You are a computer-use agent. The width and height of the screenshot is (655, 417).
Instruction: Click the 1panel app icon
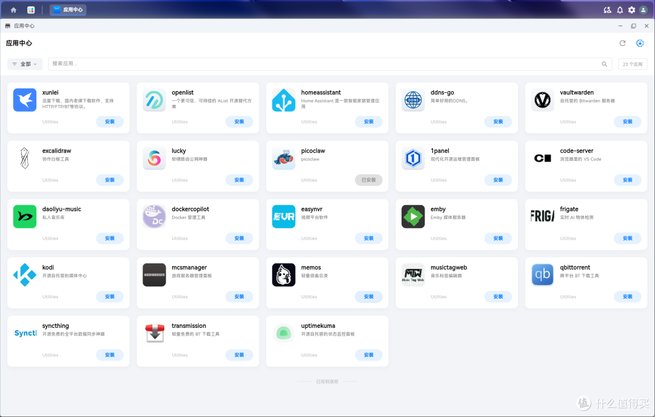(x=413, y=158)
